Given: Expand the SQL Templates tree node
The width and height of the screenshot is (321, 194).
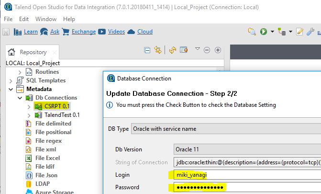Looking at the screenshot, I should point(11,81).
